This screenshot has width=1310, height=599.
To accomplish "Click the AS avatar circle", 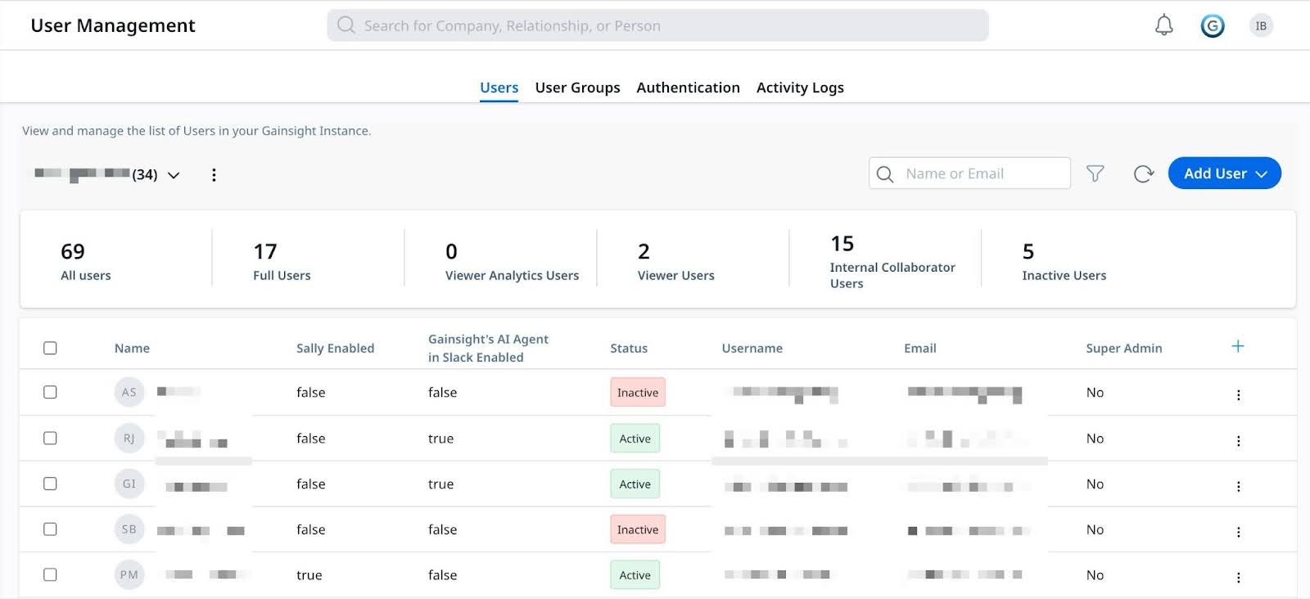I will tap(129, 392).
